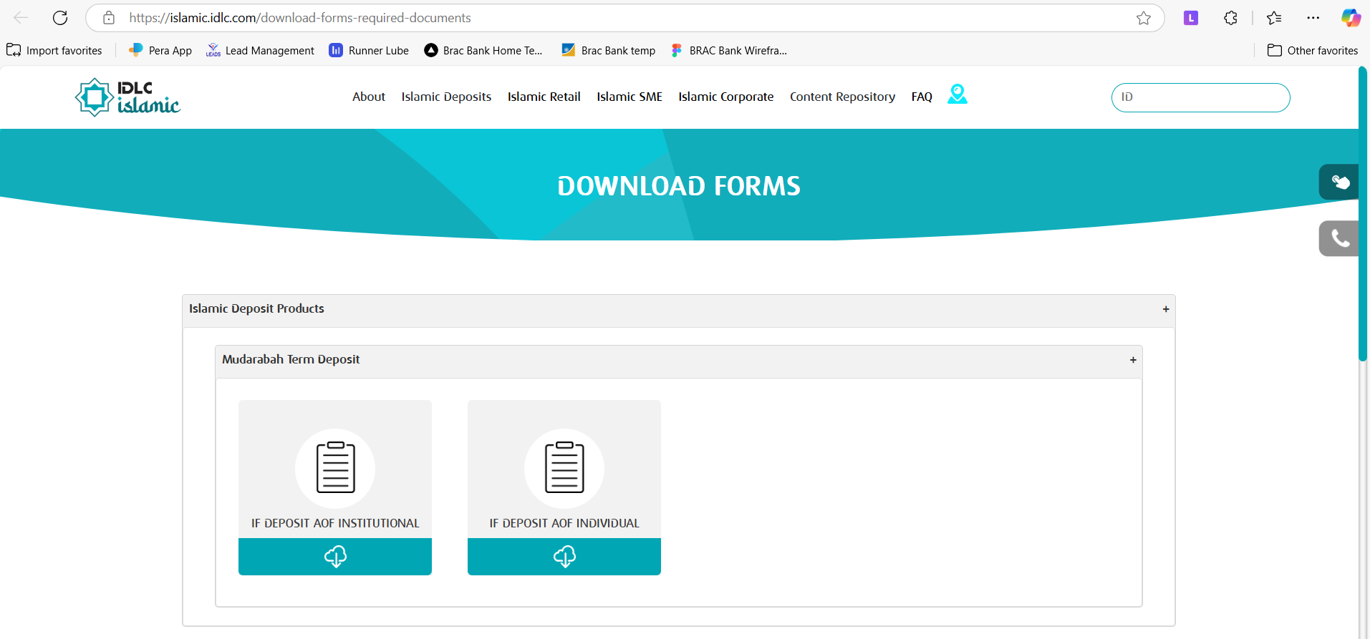Screen dimensions: 1370x639
Task: Click the floating phone call icon
Action: [x=1339, y=238]
